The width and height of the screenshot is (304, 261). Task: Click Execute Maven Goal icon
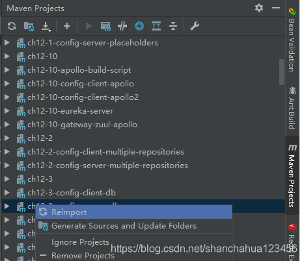[x=105, y=27]
